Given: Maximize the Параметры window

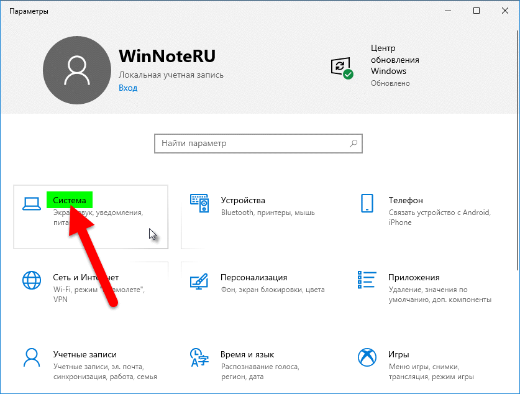Looking at the screenshot, I should [477, 11].
